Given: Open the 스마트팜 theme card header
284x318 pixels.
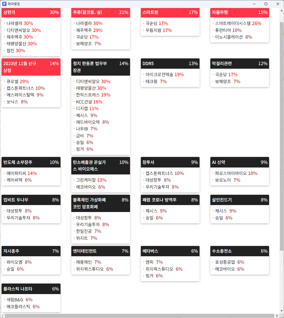Looking at the screenshot, I should [170, 12].
